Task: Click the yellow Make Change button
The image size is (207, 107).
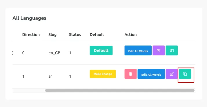Action: (x=103, y=74)
